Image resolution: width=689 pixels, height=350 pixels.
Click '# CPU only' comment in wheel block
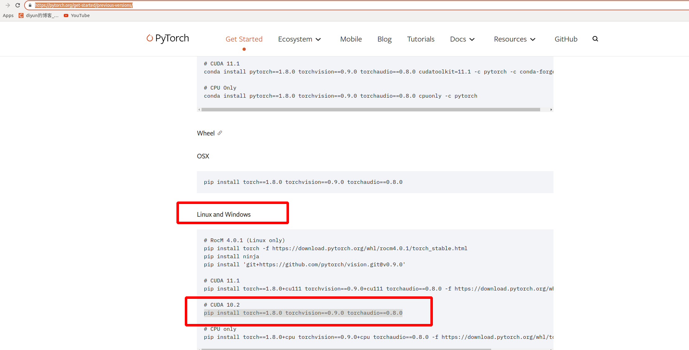coord(220,329)
